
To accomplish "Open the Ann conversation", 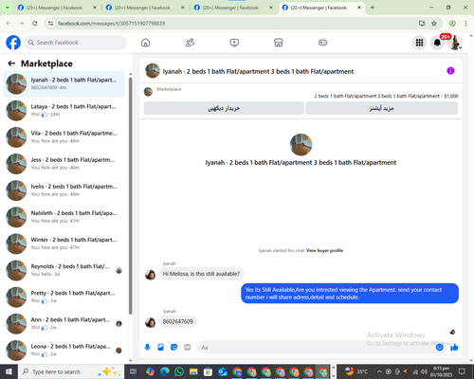I will pyautogui.click(x=64, y=323).
